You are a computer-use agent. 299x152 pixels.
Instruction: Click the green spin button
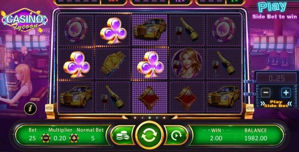149,135
